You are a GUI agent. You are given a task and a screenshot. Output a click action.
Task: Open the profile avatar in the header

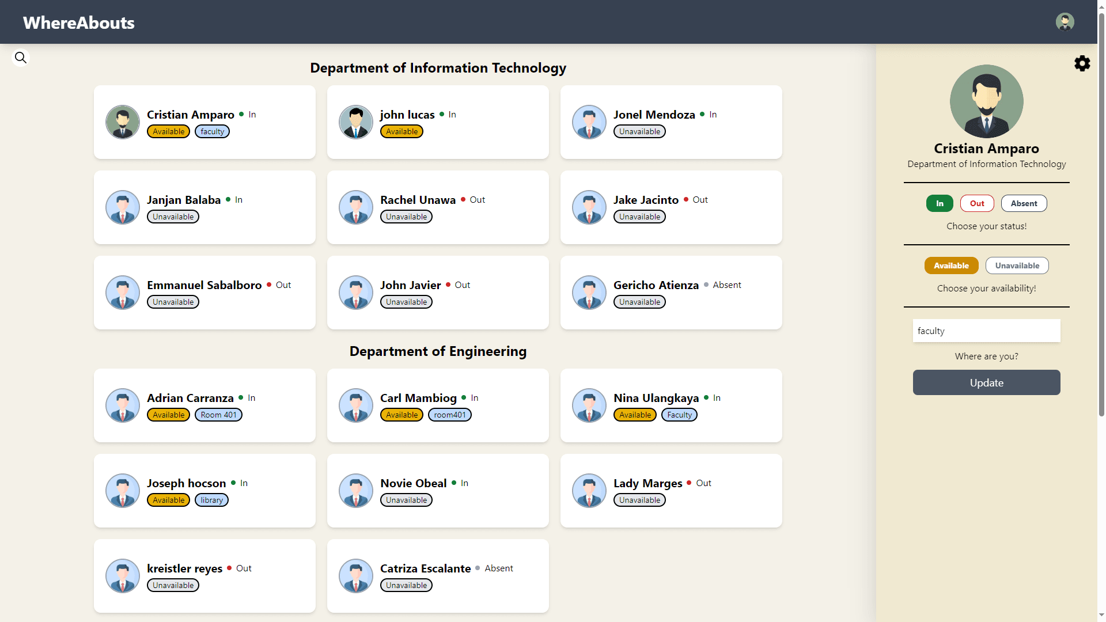1065,22
